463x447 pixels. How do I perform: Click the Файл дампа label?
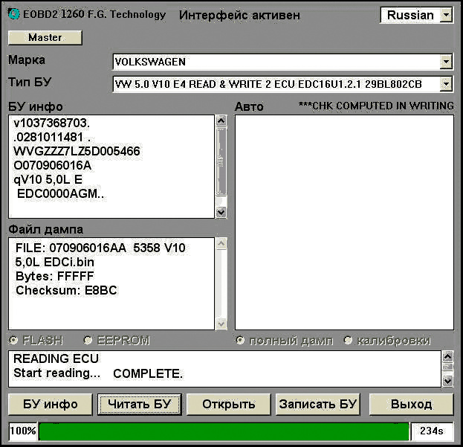tap(46, 229)
